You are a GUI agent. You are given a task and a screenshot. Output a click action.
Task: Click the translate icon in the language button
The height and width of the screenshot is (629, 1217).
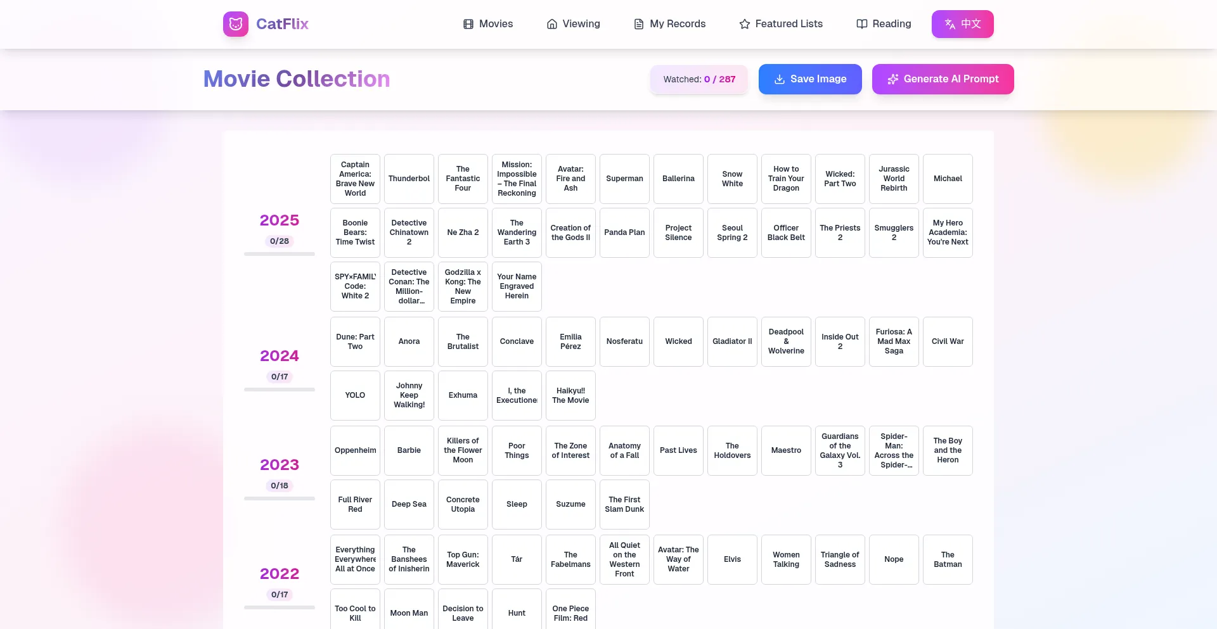[x=950, y=24]
